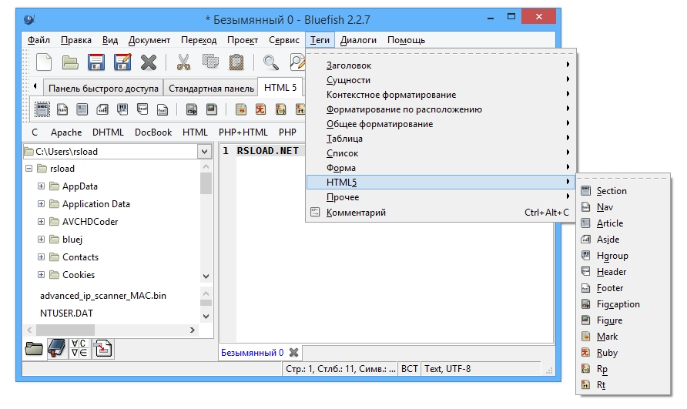
Task: Insert Mark tag from HTML 5 toolbar
Action: click(240, 109)
